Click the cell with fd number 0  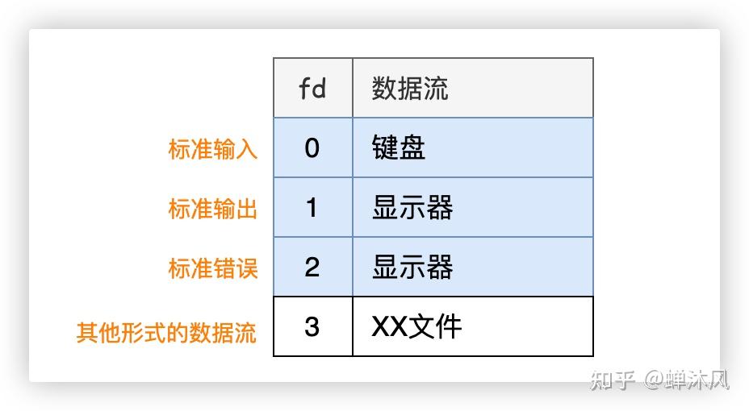[x=312, y=148]
